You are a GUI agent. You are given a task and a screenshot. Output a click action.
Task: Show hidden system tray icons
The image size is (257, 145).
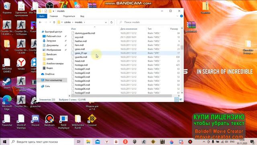point(204,141)
